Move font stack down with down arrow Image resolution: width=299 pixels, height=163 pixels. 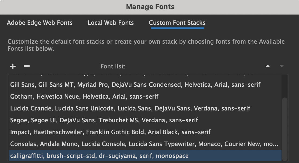pos(282,66)
